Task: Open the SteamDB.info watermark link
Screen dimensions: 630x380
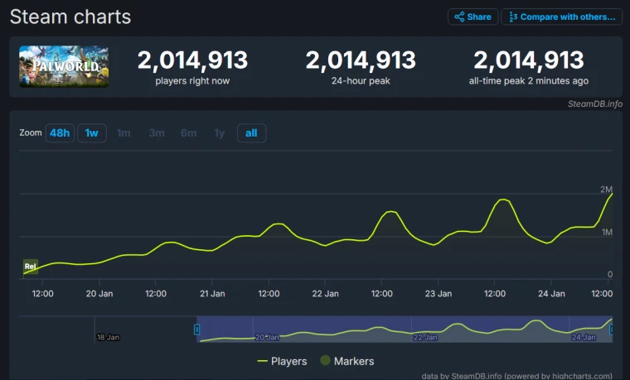Action: tap(594, 103)
